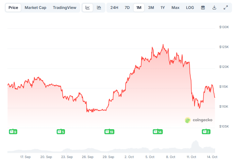Screen dimensions: 234x163
Task: Open the news marker labeled 9
Action: tap(13, 132)
